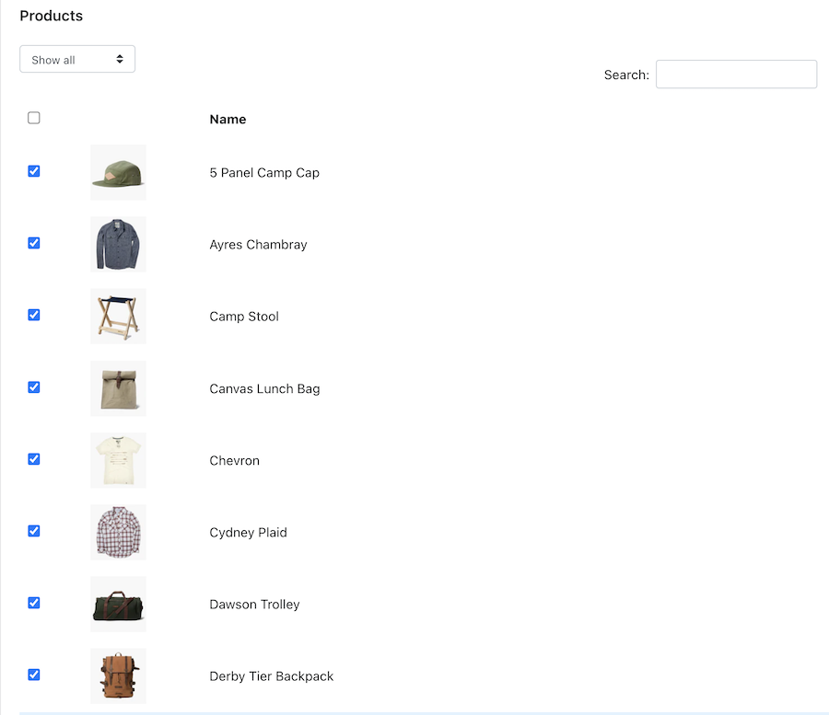Toggle the select-all checkbox in header
829x715 pixels.
click(x=34, y=118)
